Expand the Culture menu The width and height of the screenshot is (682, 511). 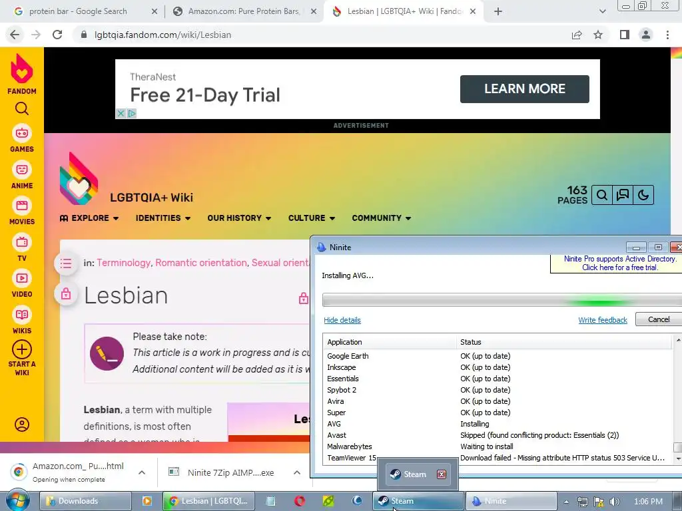tap(312, 218)
